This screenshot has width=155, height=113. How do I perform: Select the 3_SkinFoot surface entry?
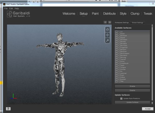pos(132,51)
